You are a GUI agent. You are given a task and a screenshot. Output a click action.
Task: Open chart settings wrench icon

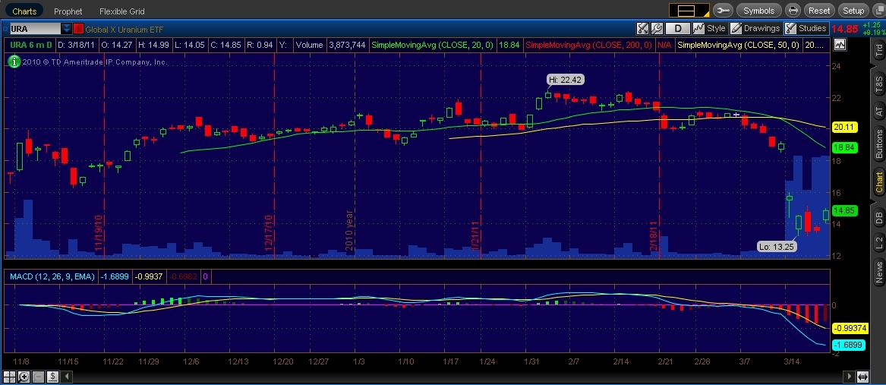click(x=657, y=28)
